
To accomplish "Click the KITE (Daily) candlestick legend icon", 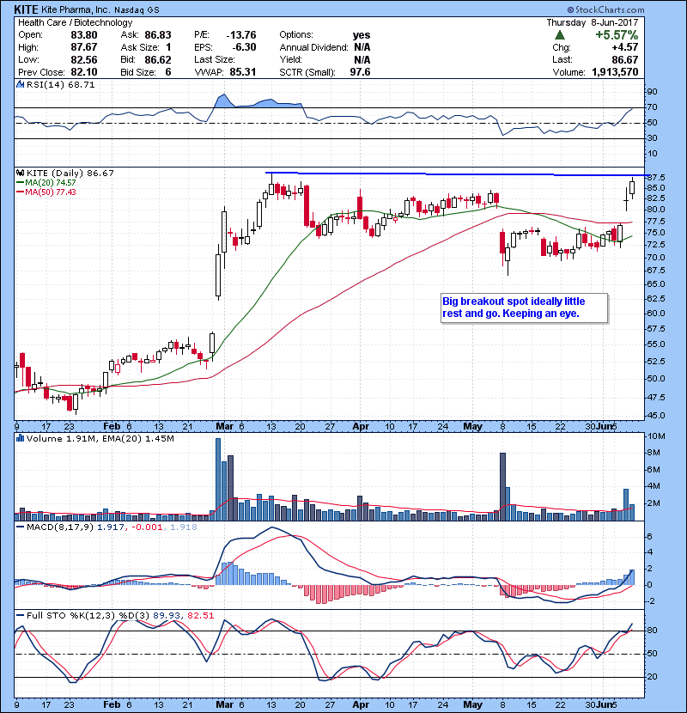I will [21, 173].
